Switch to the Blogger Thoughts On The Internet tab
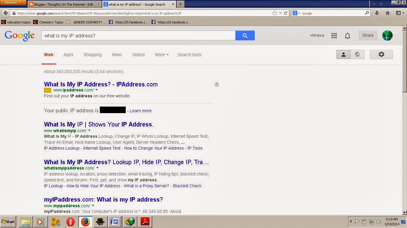 pyautogui.click(x=65, y=4)
